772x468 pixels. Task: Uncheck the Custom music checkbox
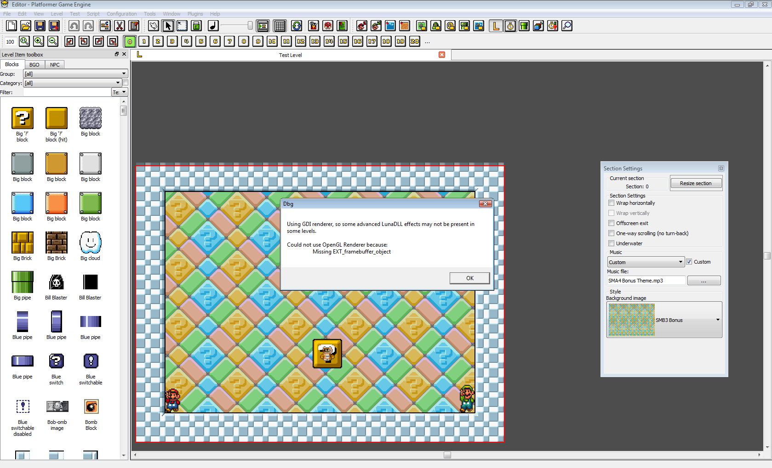689,262
